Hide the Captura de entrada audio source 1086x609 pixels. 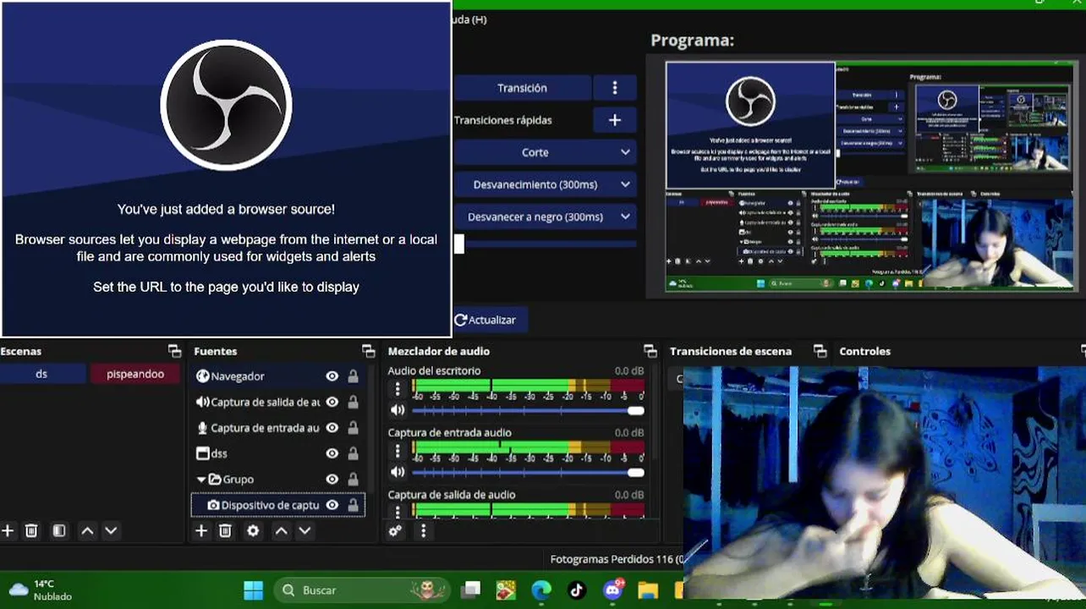point(332,428)
